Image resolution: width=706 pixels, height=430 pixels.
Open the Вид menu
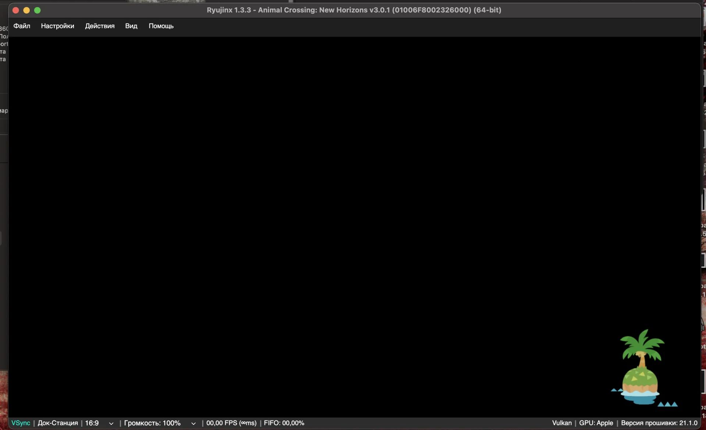(131, 26)
